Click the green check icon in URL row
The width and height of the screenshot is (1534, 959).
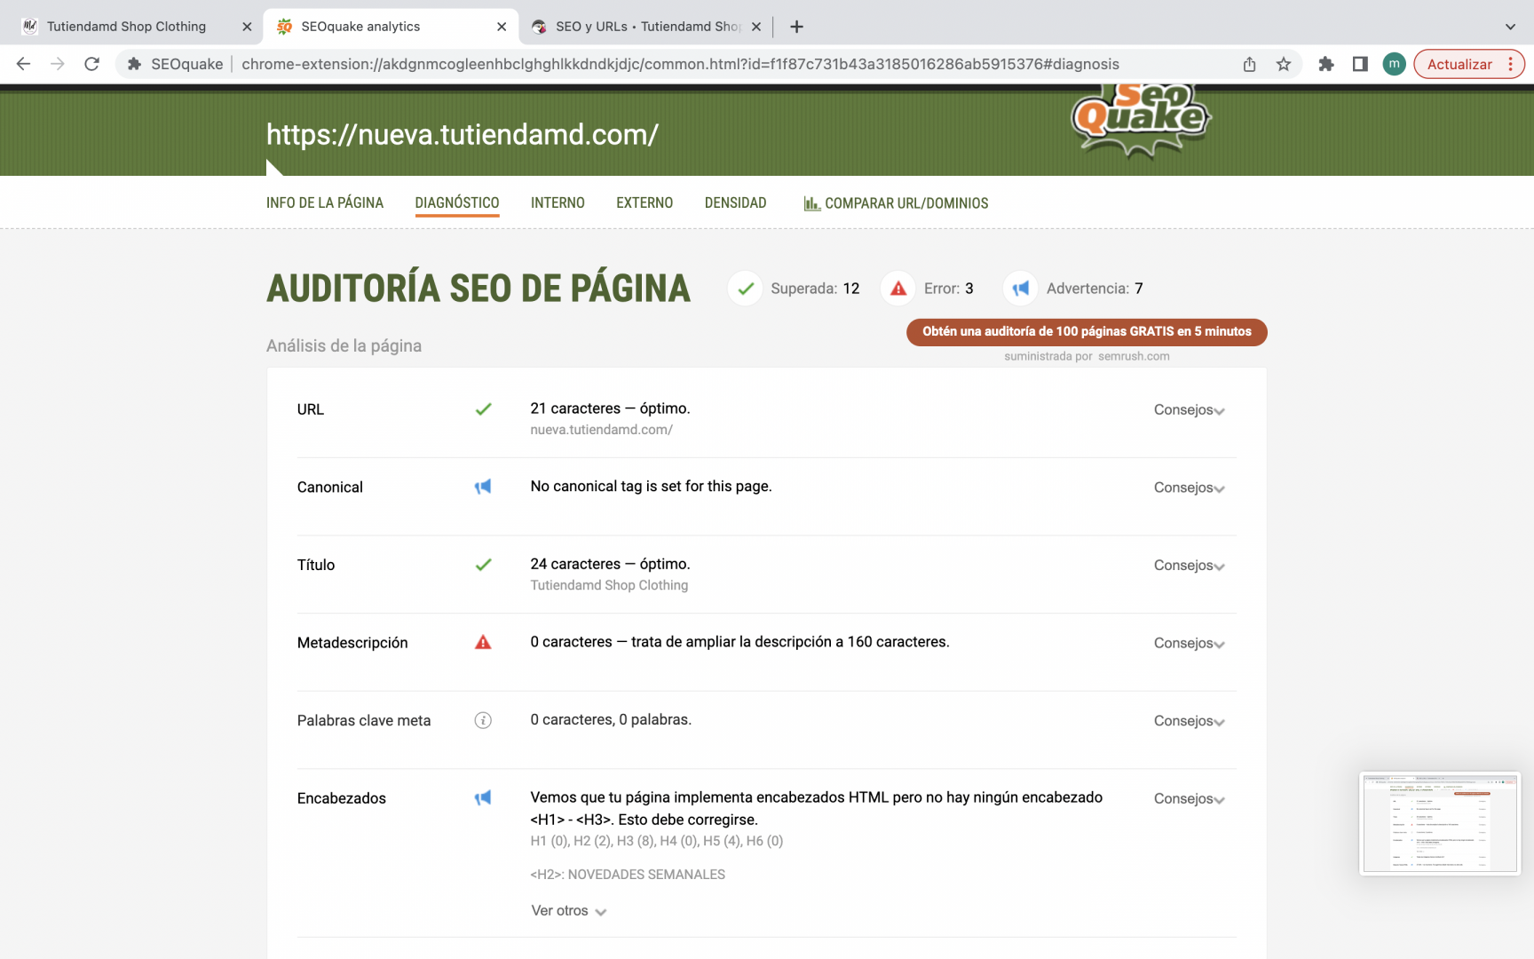(x=483, y=409)
